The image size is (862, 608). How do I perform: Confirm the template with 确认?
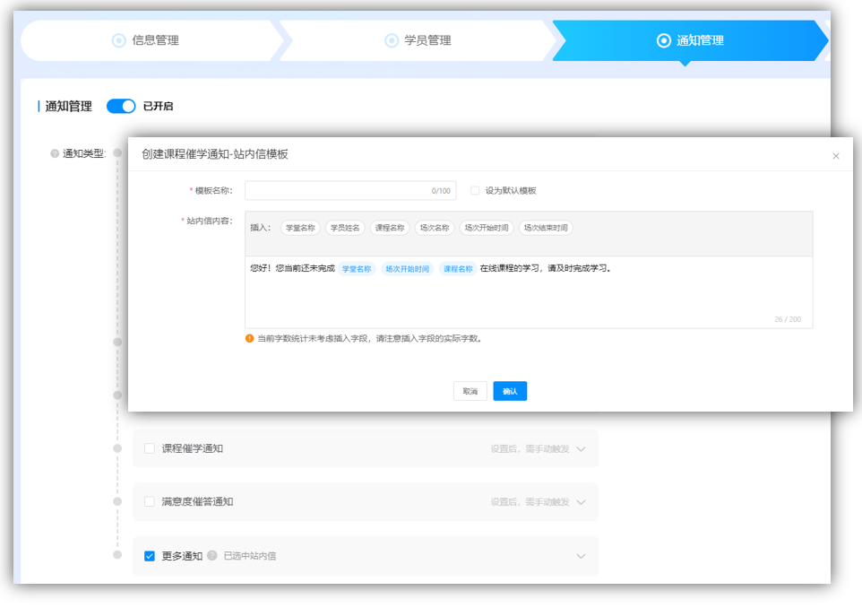click(509, 390)
